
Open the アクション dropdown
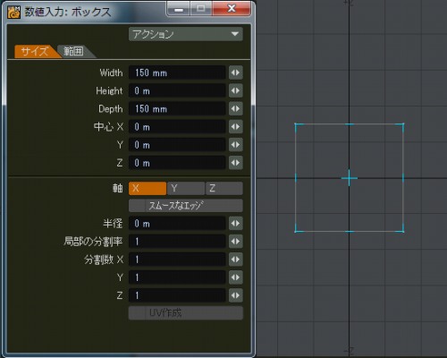(x=186, y=34)
